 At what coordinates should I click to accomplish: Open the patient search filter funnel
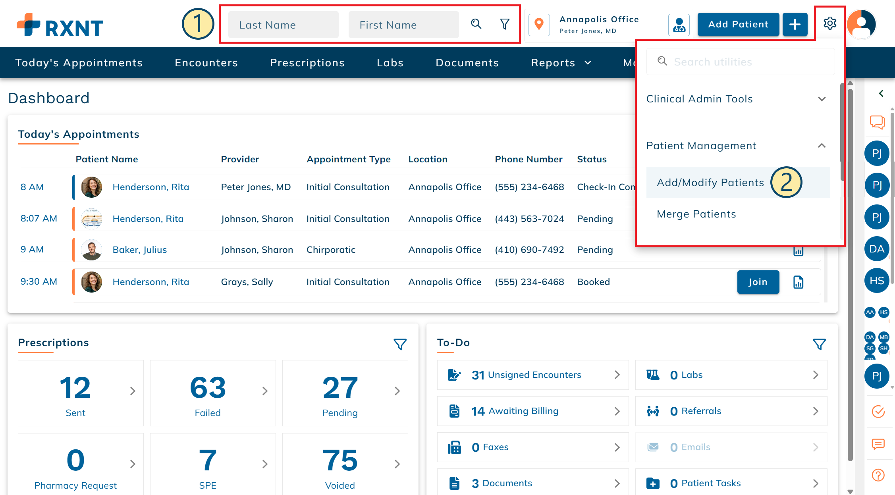tap(505, 24)
